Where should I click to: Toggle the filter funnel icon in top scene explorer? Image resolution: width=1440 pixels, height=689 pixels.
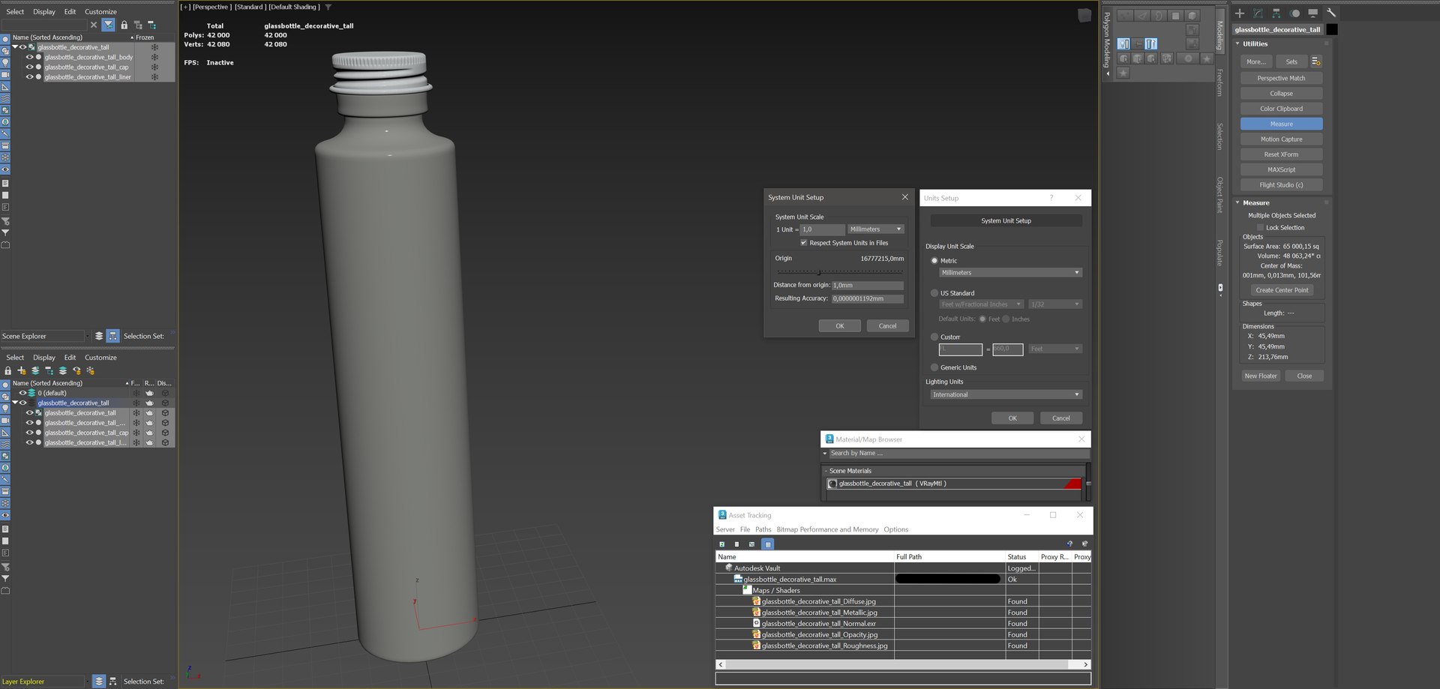[109, 25]
